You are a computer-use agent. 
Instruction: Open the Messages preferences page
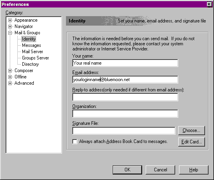pyautogui.click(x=31, y=45)
